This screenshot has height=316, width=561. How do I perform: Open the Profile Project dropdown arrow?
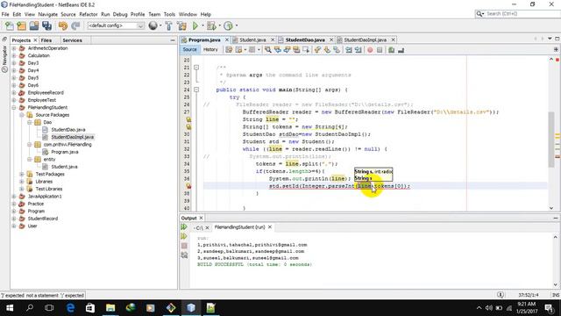click(236, 25)
